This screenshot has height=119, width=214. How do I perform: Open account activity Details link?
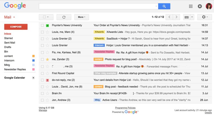(208, 113)
